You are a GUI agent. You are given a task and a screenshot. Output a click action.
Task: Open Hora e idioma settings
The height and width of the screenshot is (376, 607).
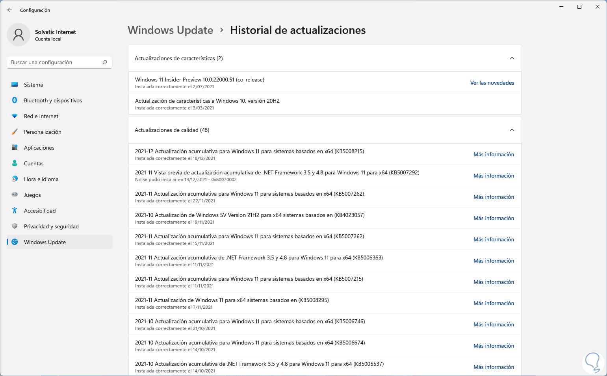point(59,179)
